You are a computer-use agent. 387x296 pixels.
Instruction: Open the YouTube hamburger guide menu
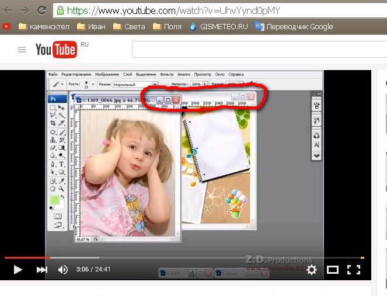pyautogui.click(x=22, y=50)
